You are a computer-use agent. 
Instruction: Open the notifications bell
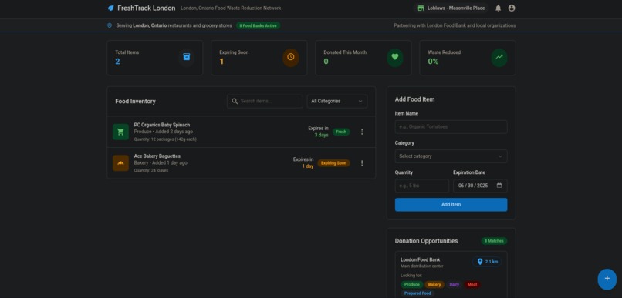pos(499,8)
